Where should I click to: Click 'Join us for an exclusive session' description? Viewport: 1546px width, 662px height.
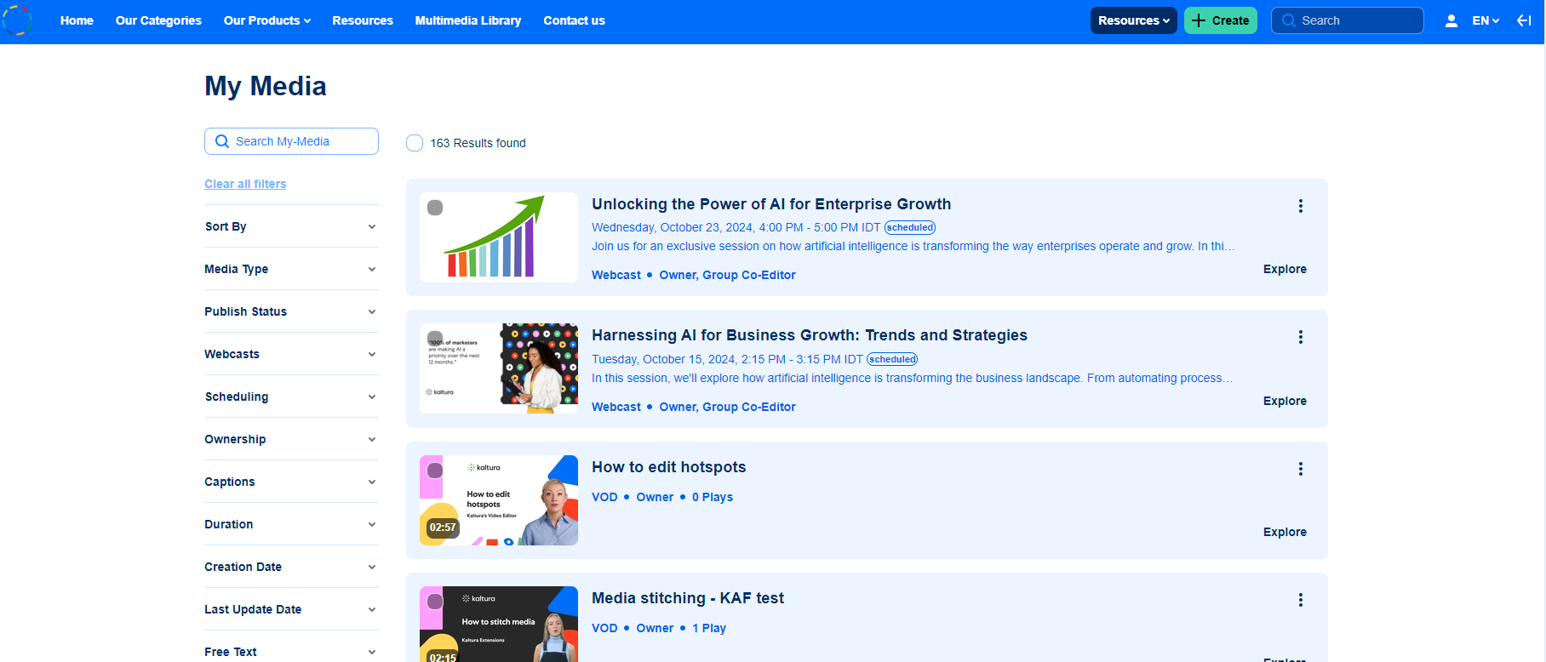click(x=913, y=246)
